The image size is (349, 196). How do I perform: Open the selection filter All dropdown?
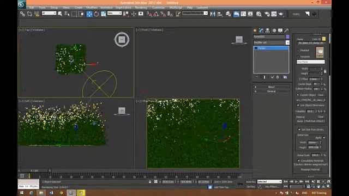pos(49,13)
